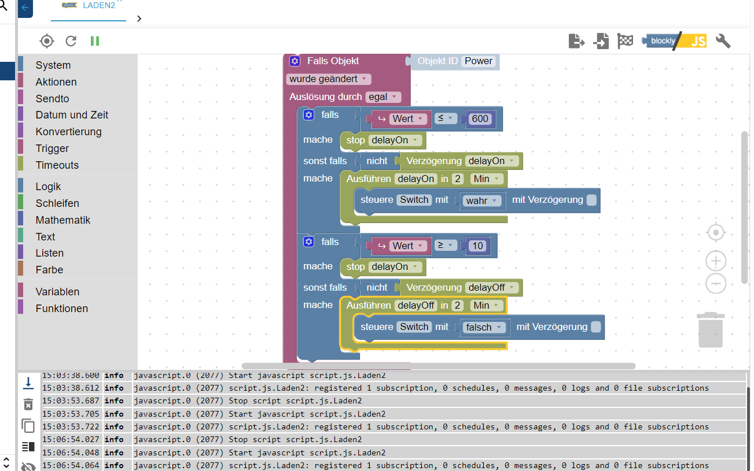754x471 pixels.
Task: Toggle 'mit Verzögerung' checkbox for falsch block
Action: (x=595, y=327)
